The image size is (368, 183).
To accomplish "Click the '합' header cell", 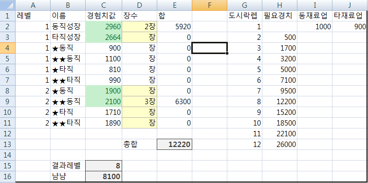I will (174, 16).
